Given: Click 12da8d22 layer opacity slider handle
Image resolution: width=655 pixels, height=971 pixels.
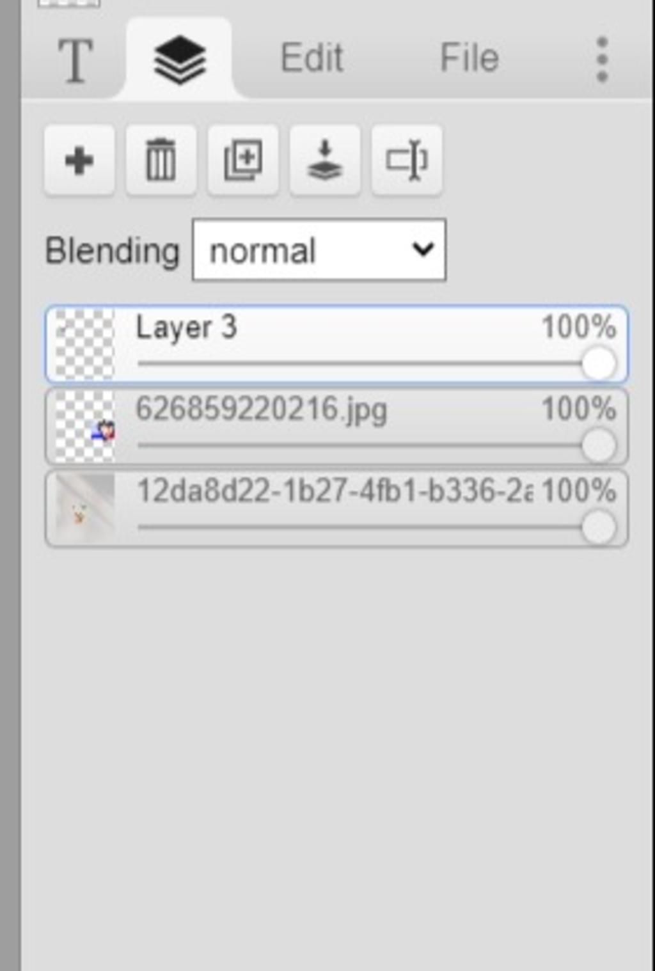Looking at the screenshot, I should click(x=599, y=527).
